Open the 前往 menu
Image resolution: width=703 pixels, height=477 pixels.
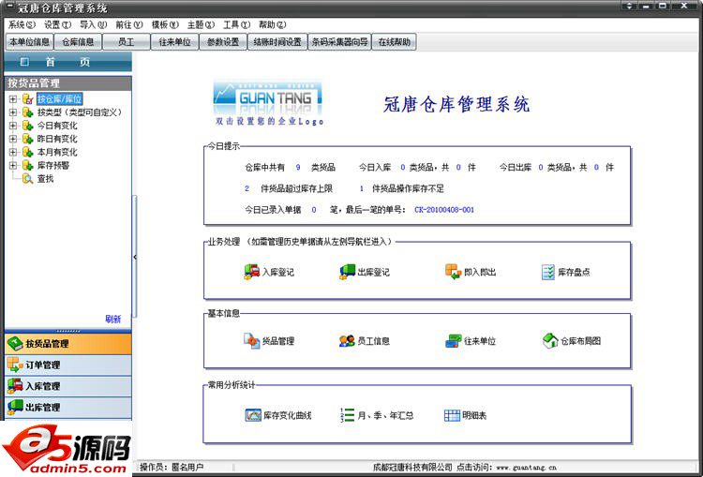pos(129,24)
